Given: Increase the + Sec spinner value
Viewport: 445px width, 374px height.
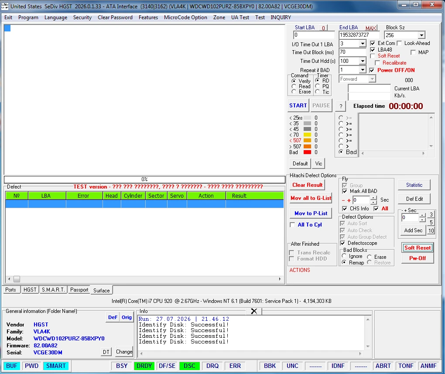Looking at the screenshot, I should (x=422, y=216).
